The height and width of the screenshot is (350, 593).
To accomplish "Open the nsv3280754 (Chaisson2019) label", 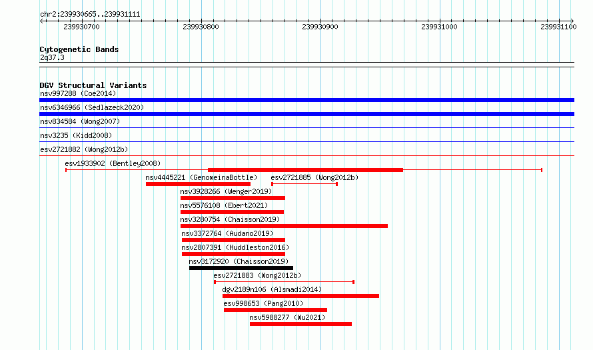I will [x=230, y=219].
